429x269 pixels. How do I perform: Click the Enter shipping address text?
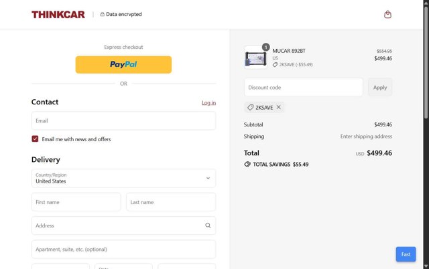click(366, 137)
